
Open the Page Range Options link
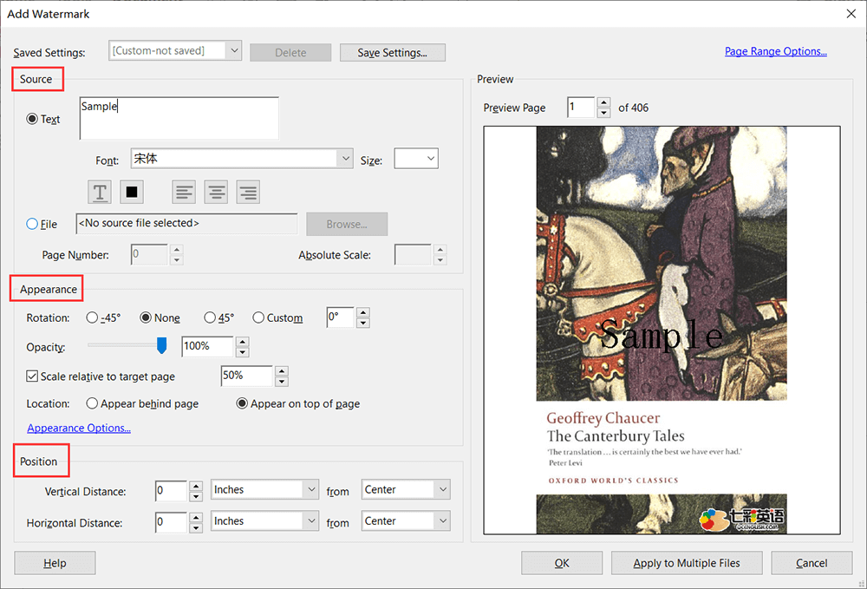775,51
